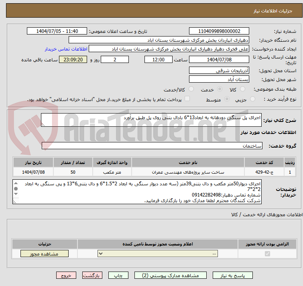Screen dimensions: 303x286
Task: Select the متوسط purchase type radio
Action: (x=227, y=99)
